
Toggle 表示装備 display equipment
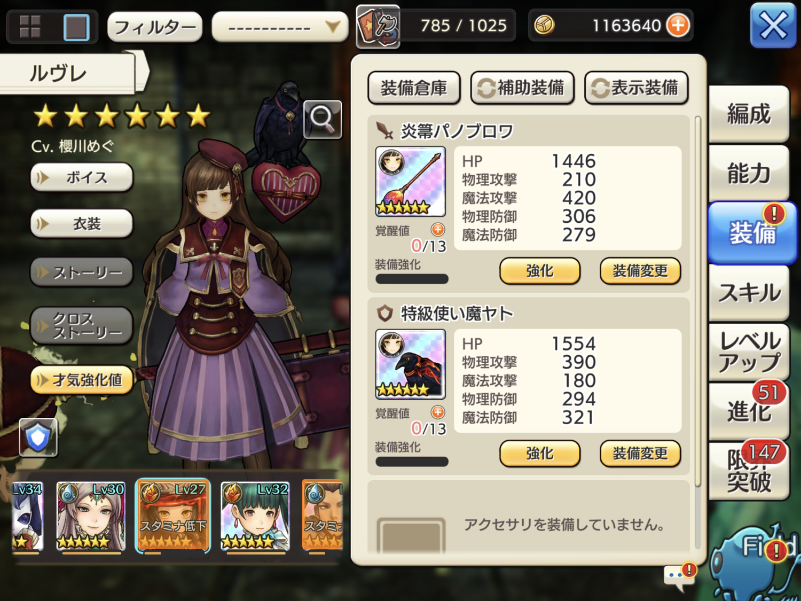pos(637,88)
